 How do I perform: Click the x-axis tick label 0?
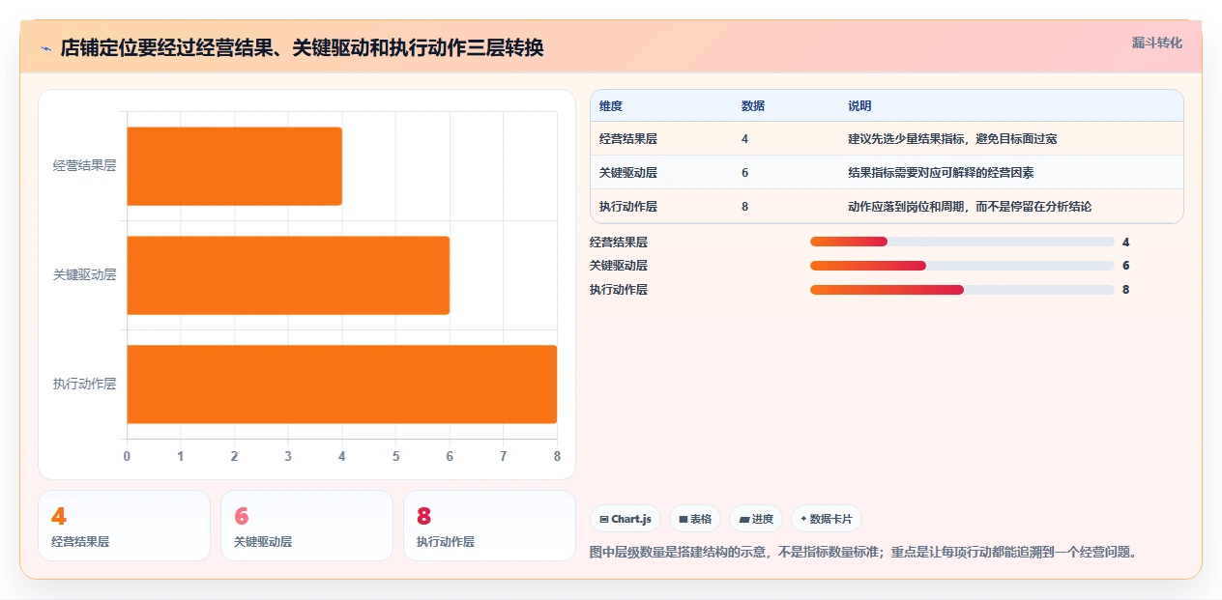(127, 456)
